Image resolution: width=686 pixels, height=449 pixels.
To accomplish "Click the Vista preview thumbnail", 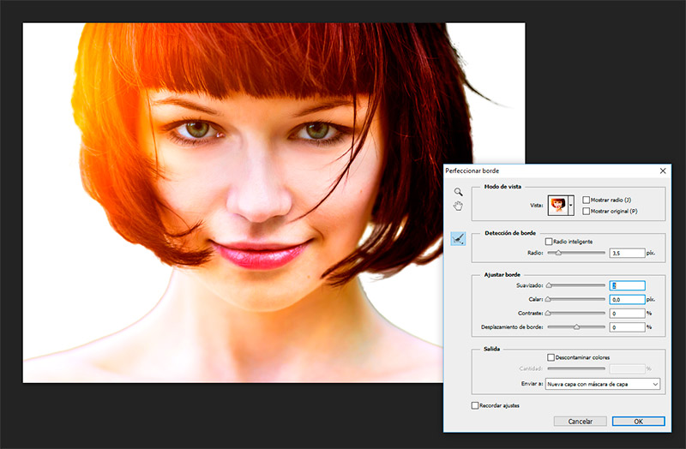I will [557, 205].
